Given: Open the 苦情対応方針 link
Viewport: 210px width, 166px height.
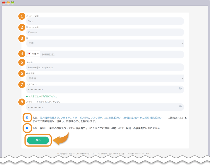Looking at the screenshot, I should 131,118.
